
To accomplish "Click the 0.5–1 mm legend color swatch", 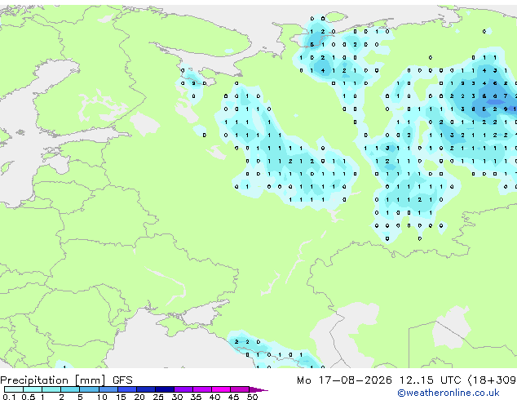I will [33, 389].
